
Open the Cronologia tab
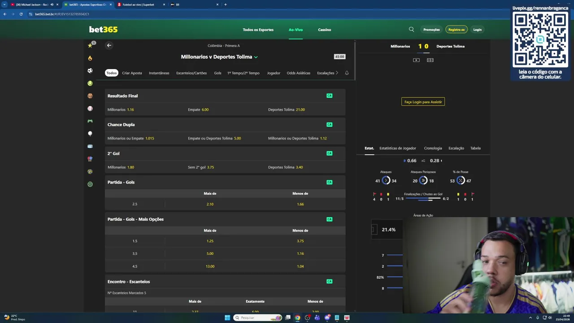tap(433, 148)
